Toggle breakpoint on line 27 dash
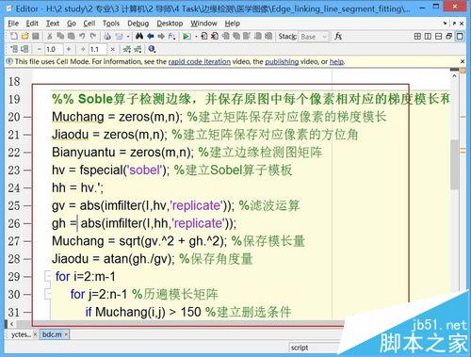 pos(27,241)
